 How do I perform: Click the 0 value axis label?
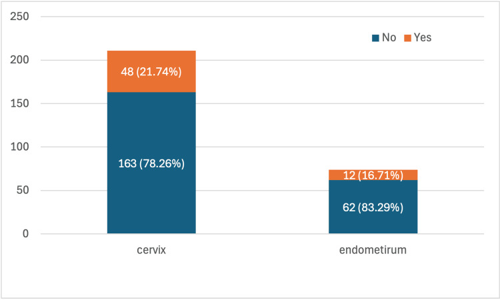click(25, 234)
